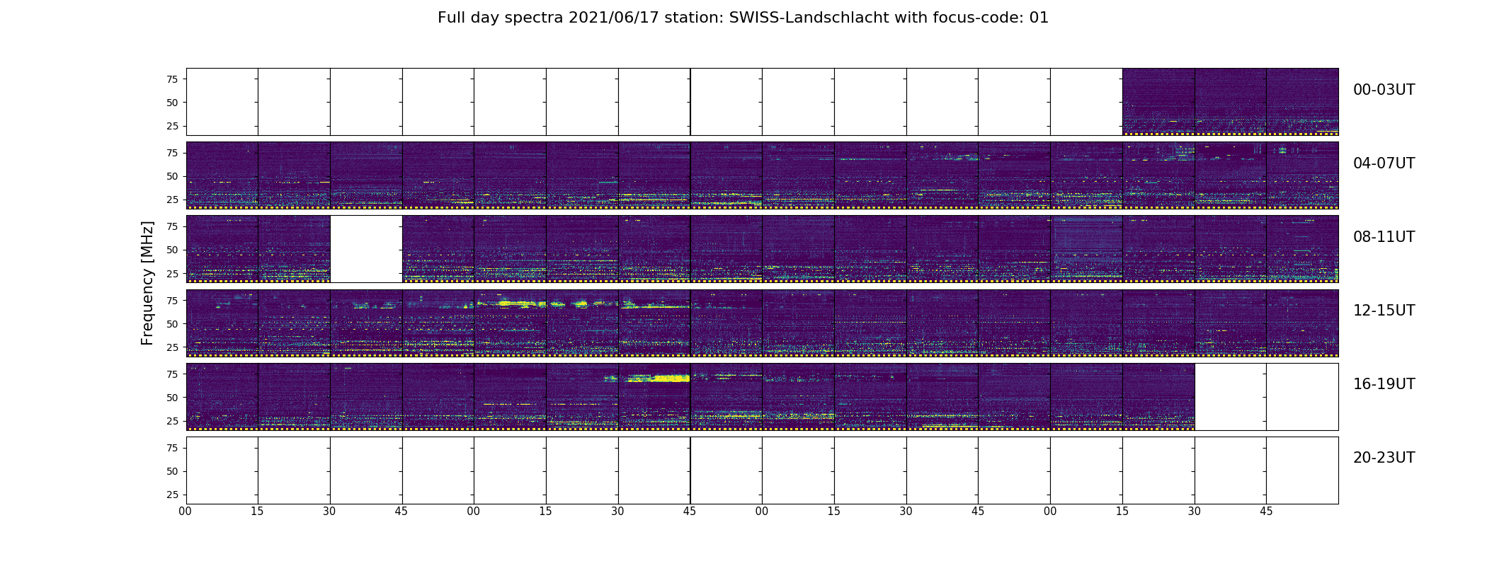Select the blank gap panel in the 08-11UT row
1487x566 pixels.
(366, 249)
